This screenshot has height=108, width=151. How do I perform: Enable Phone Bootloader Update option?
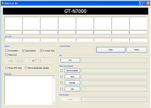[x=26, y=68]
